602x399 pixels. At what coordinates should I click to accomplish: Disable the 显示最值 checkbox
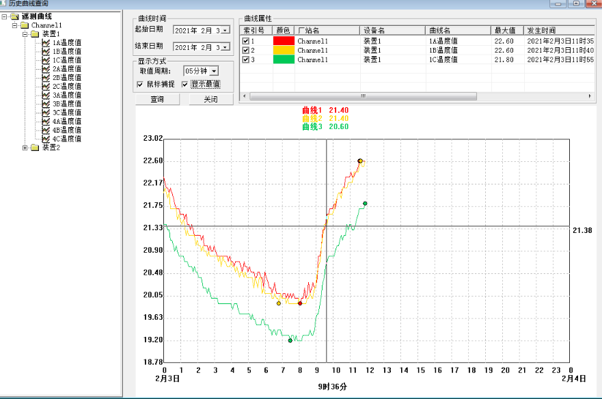[x=184, y=84]
